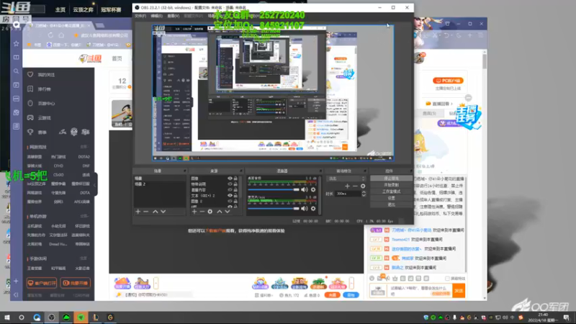Viewport: 576px width, 324px height.
Task: Click the stop streaming button in OBS controls
Action: point(391,178)
